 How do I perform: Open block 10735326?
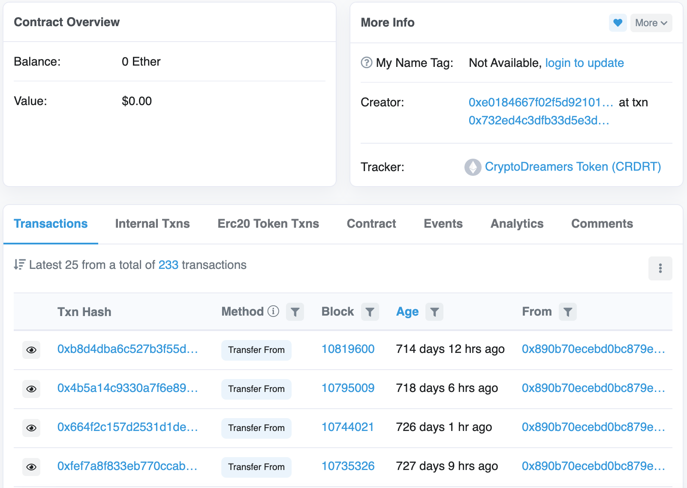(x=348, y=466)
